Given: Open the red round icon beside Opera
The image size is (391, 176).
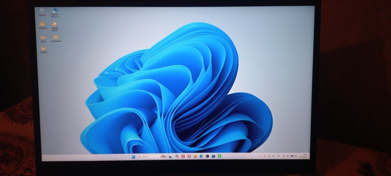Looking at the screenshot, I should click(x=183, y=156).
